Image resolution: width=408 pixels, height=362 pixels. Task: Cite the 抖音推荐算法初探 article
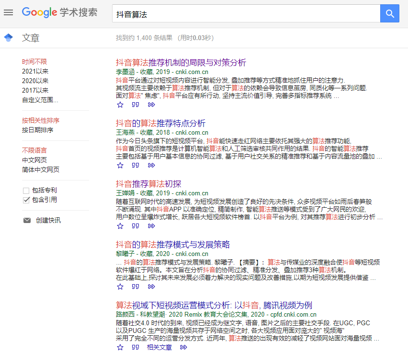click(136, 226)
